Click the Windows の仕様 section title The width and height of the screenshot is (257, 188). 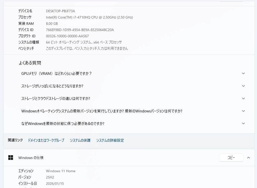coord(31,158)
